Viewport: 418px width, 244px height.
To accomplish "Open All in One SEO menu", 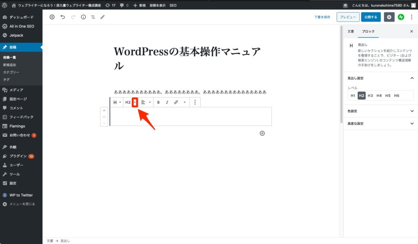I will 21,27.
